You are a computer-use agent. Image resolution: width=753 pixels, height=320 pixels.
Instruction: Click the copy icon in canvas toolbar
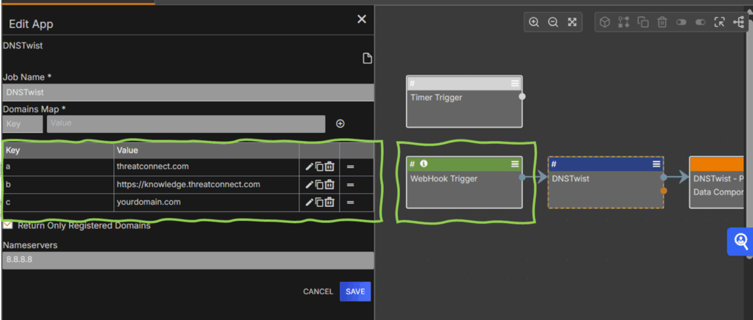tap(643, 22)
